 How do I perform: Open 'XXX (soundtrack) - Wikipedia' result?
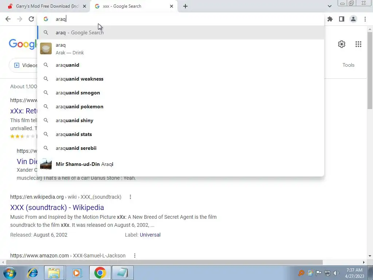tap(57, 207)
